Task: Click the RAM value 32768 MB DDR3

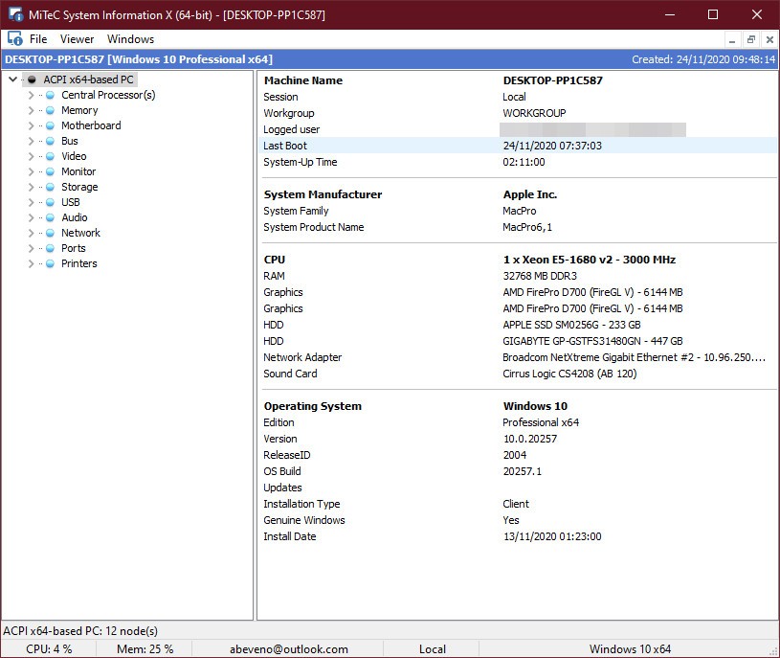Action: pyautogui.click(x=540, y=276)
